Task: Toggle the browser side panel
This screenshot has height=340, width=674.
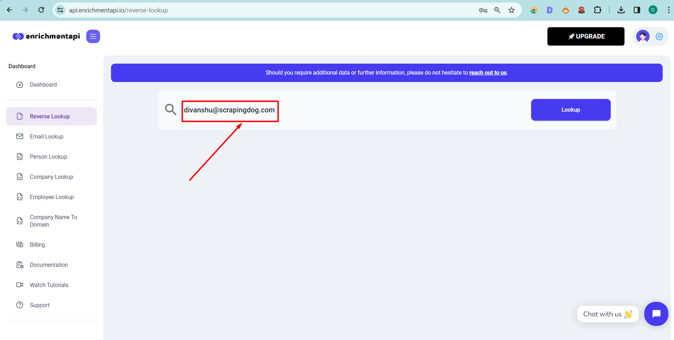Action: (637, 10)
